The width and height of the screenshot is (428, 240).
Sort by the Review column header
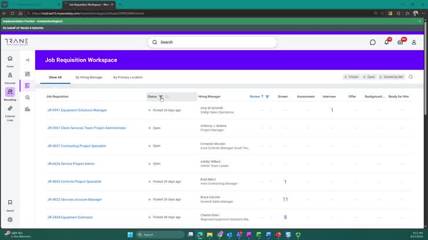point(254,96)
